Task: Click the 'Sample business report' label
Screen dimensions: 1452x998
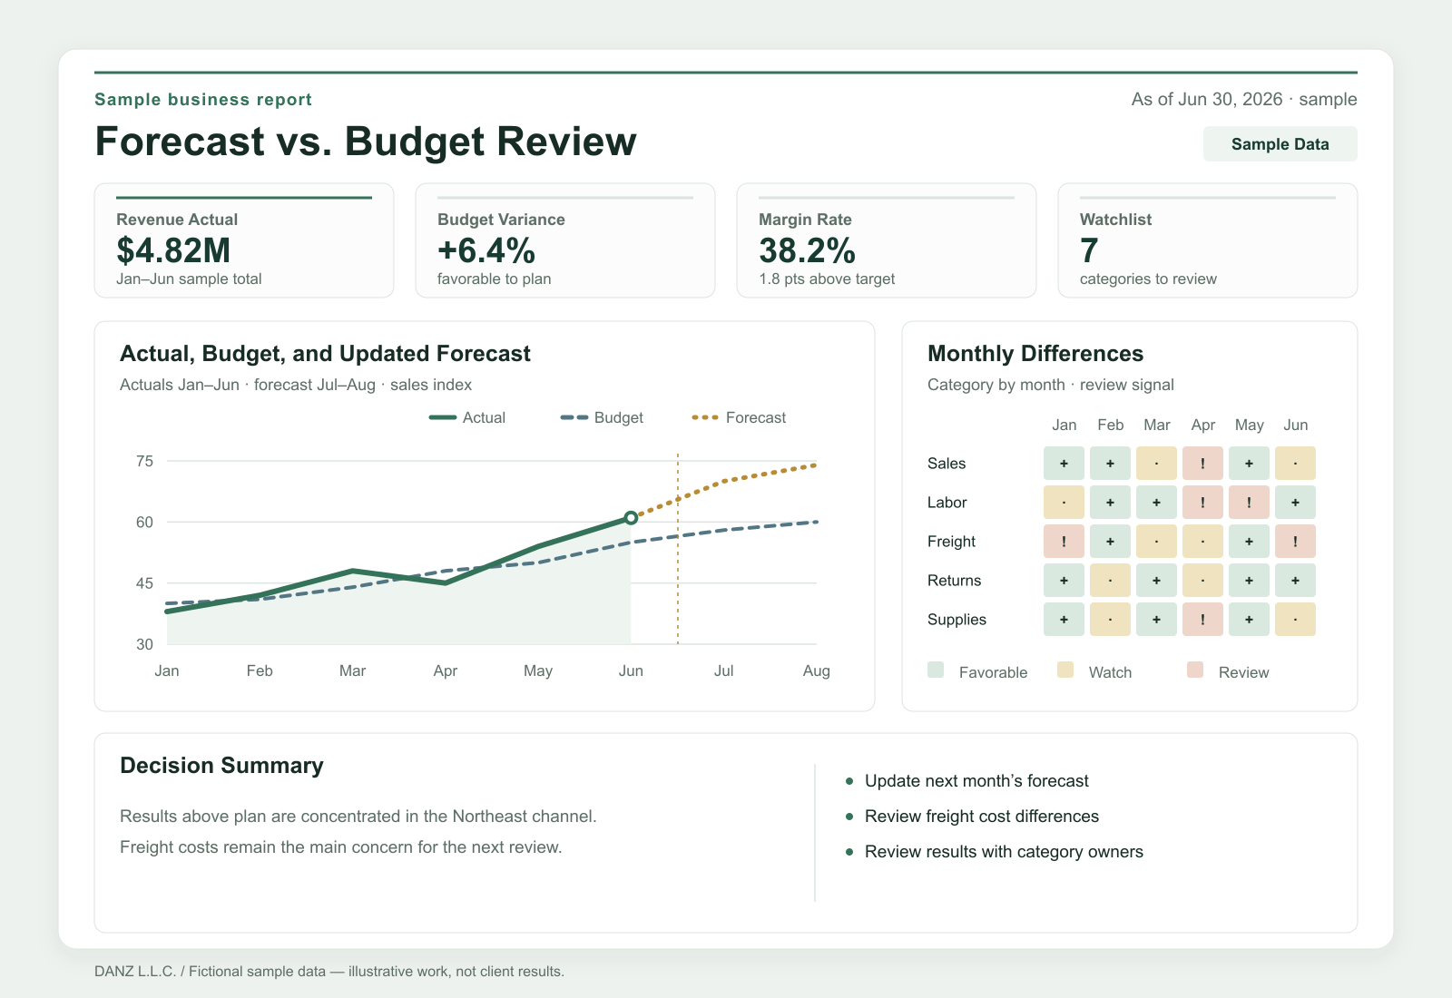Action: [x=203, y=100]
